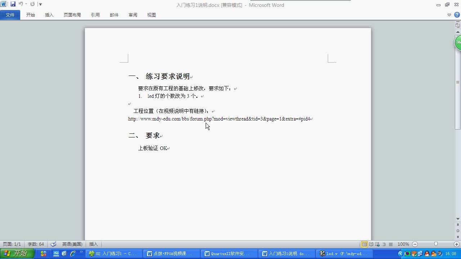Image resolution: width=461 pixels, height=259 pixels.
Task: Switch to the 开始 (Home) ribbon tab
Action: (x=31, y=15)
